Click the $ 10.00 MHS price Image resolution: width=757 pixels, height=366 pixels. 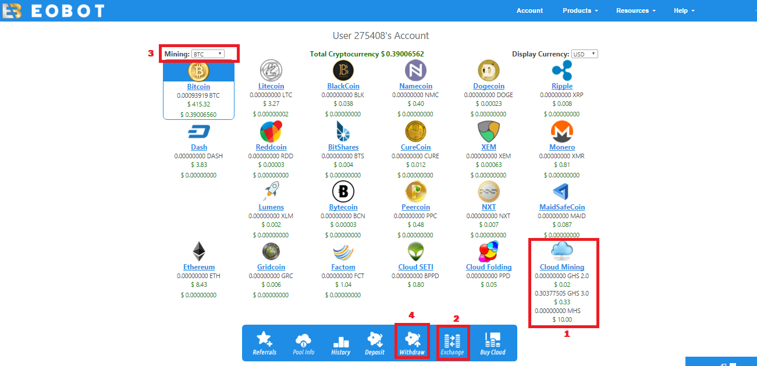[562, 319]
